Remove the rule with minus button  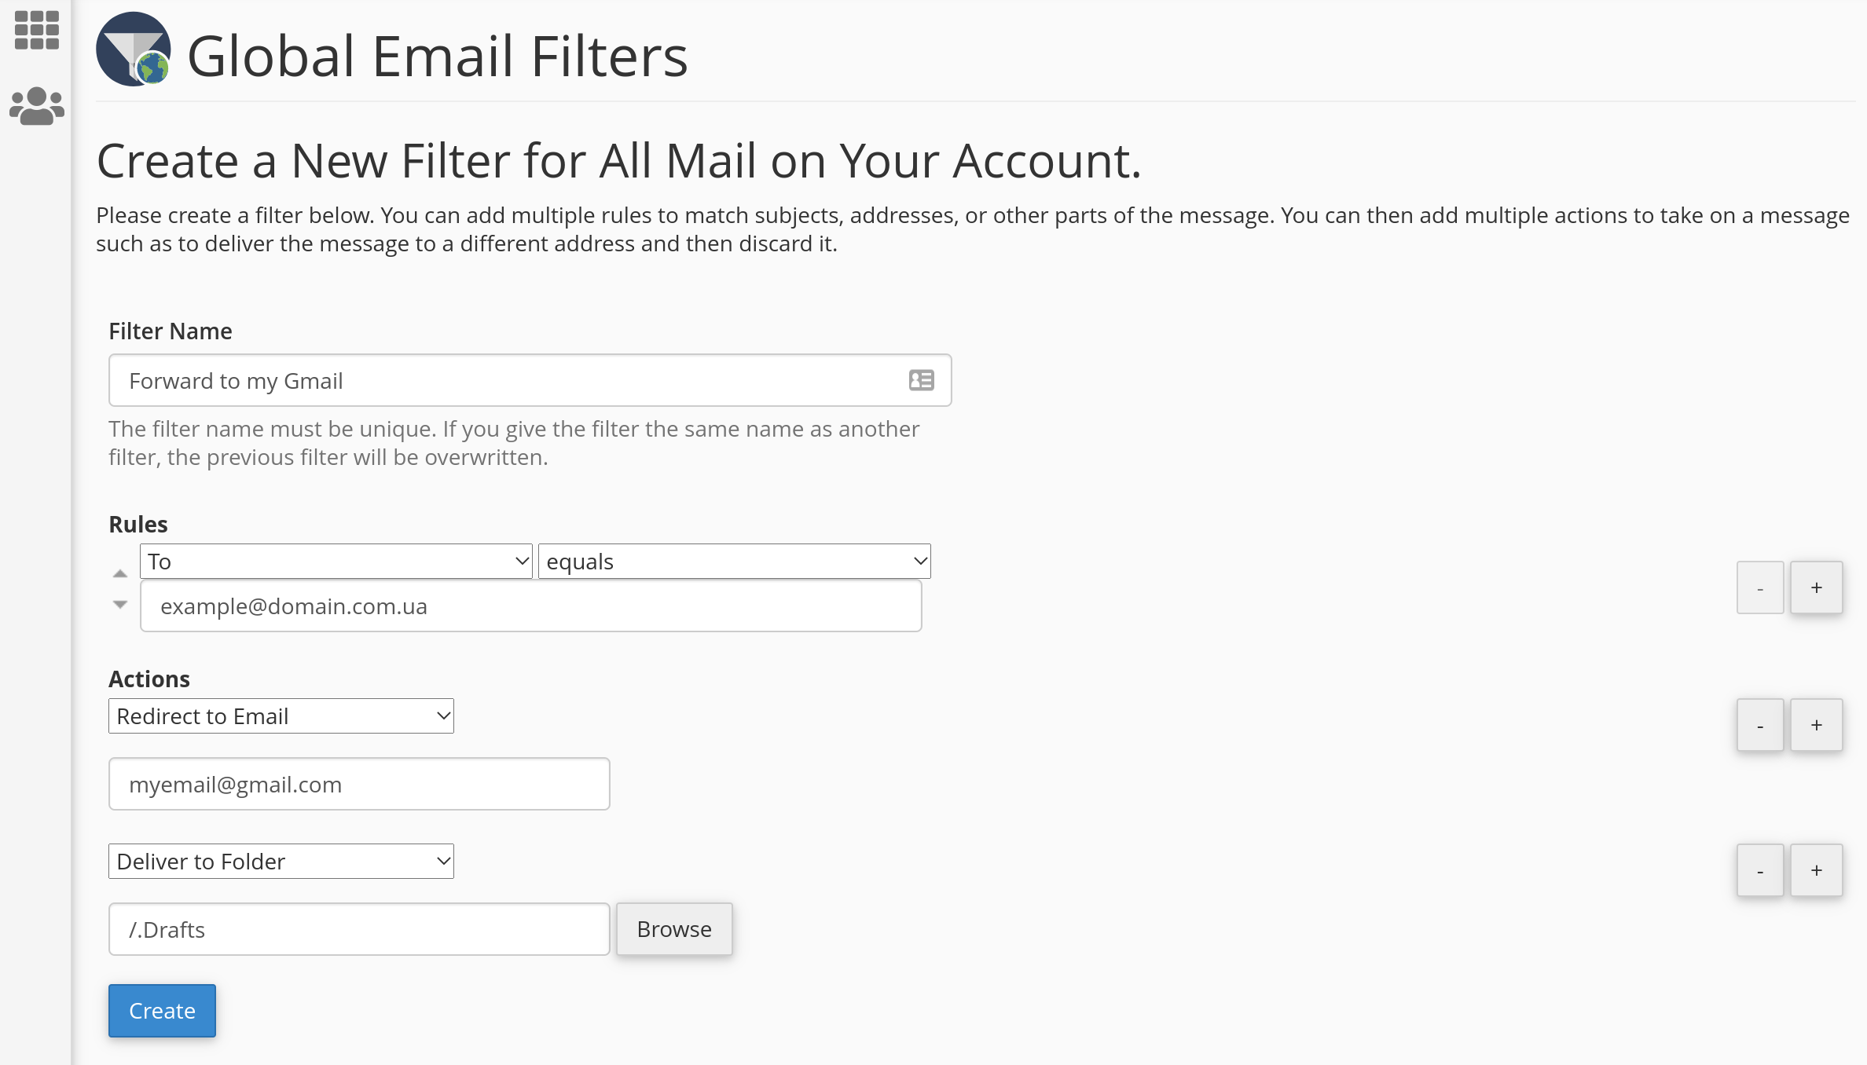(1759, 587)
